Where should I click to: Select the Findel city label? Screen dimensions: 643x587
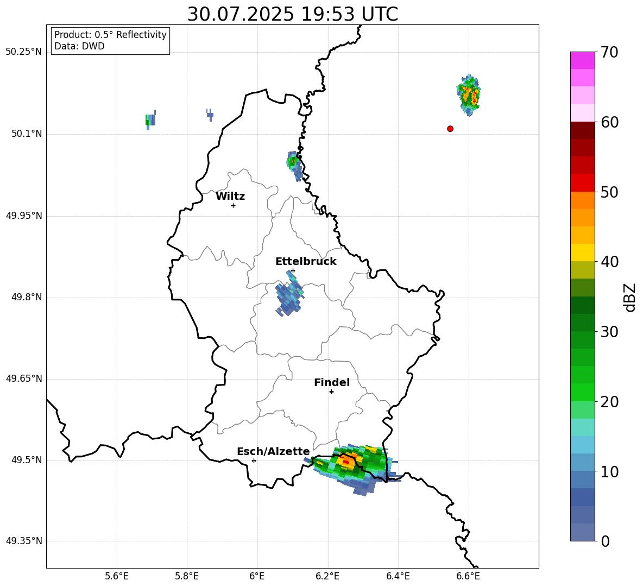[x=332, y=382]
